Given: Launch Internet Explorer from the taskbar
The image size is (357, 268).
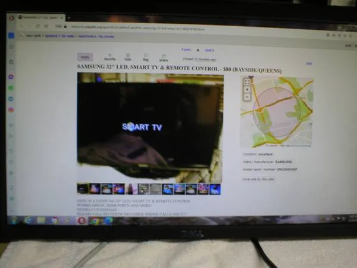Looking at the screenshot, I should (28, 220).
